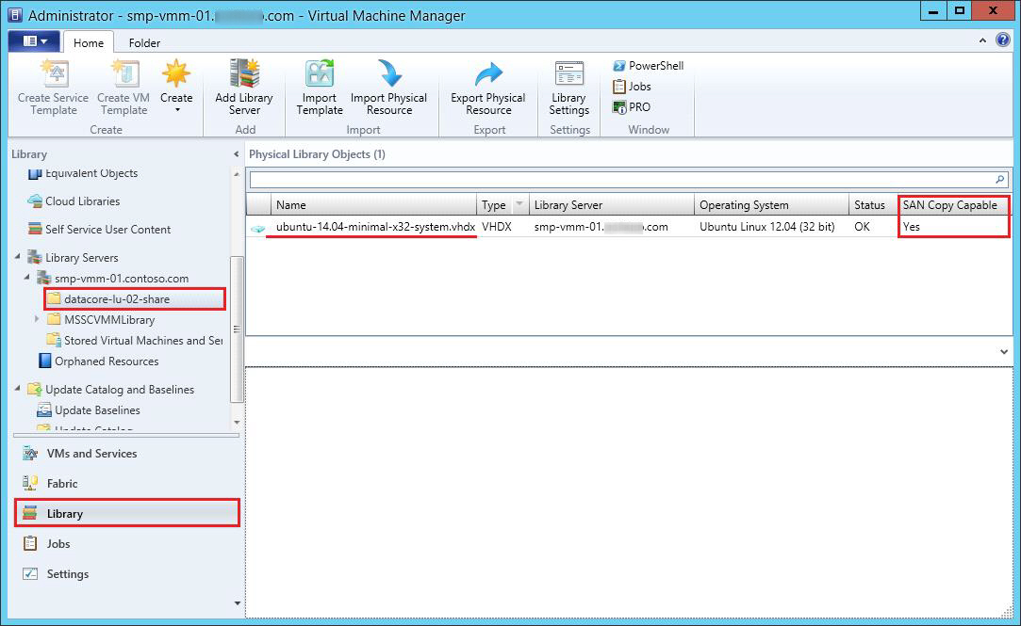The height and width of the screenshot is (626, 1021).
Task: Go to VMs and Services workspace
Action: [x=91, y=454]
